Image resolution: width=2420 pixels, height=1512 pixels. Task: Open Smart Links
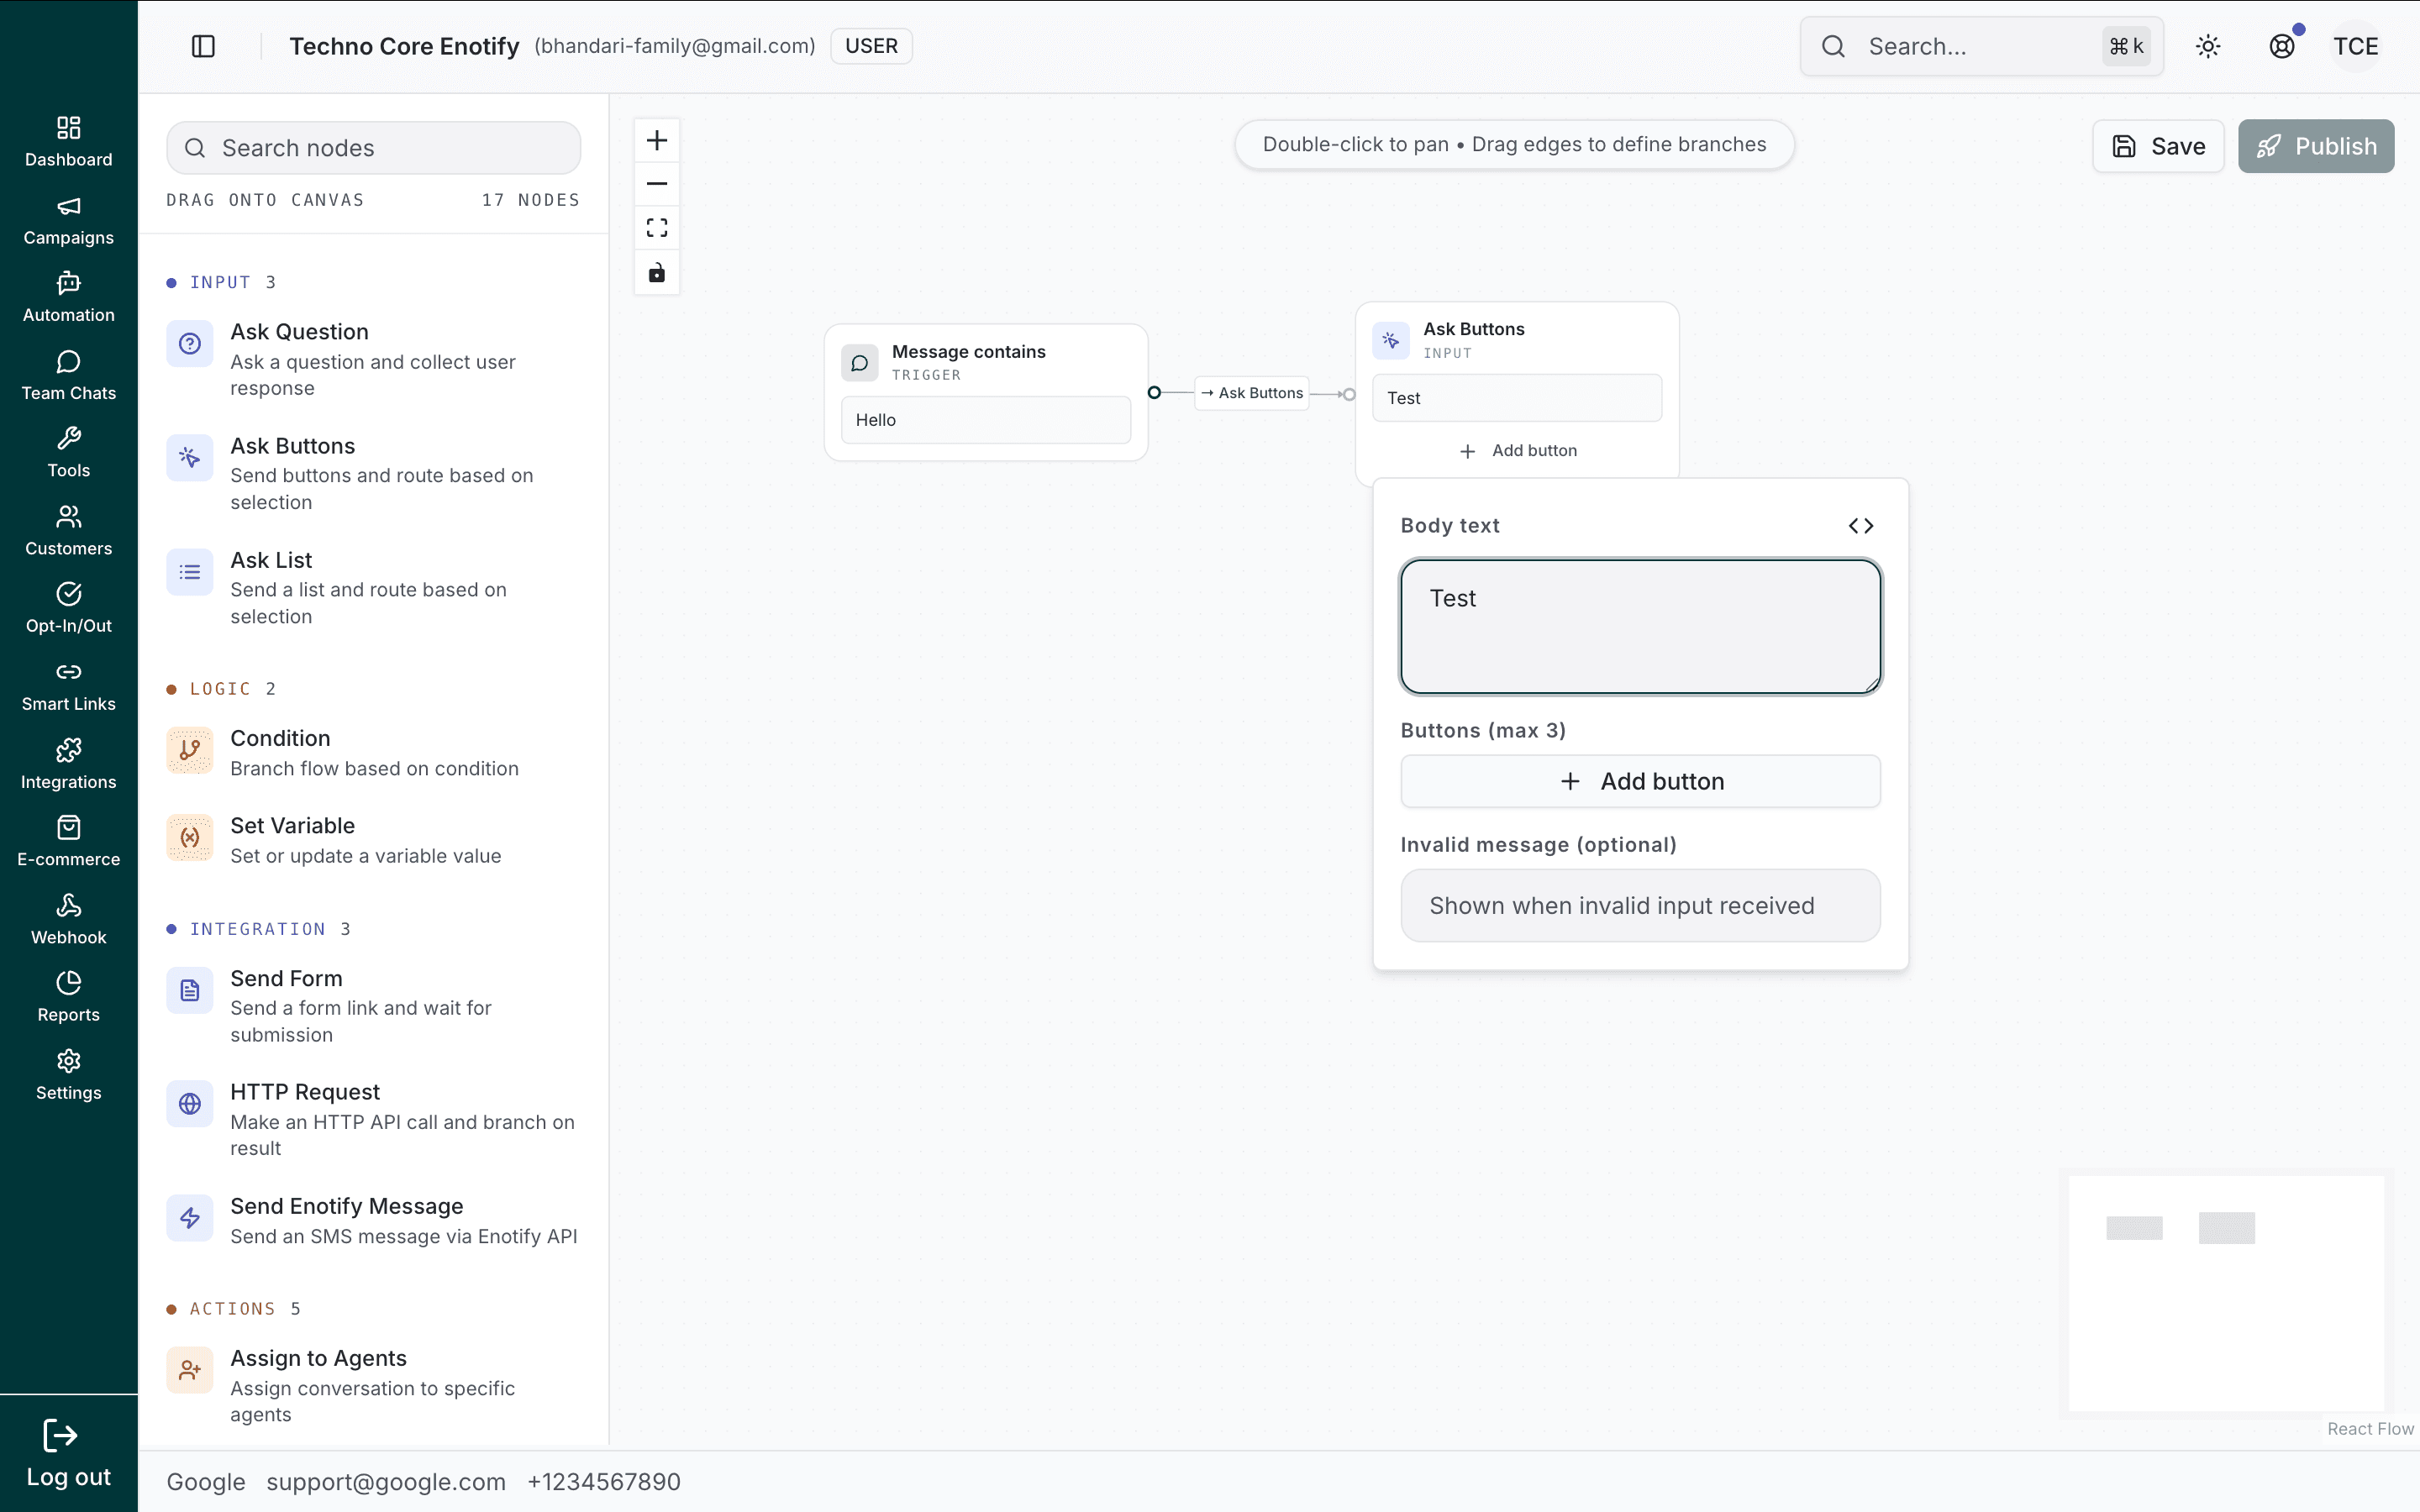68,686
